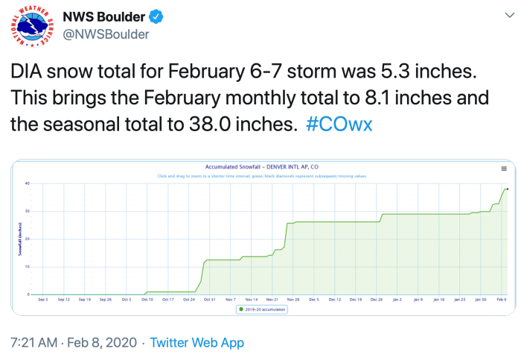The image size is (521, 354).
Task: Click the National Weather Service profile avatar
Action: pos(33,29)
